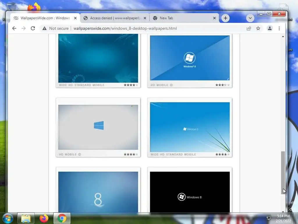The image size is (298, 224).
Task: Expand the tab search dropdown
Action: coord(250,18)
